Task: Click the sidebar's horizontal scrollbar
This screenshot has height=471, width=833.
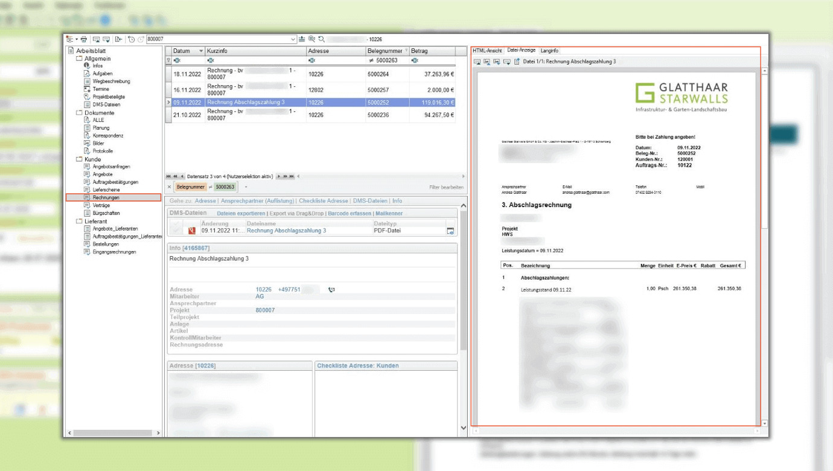Action: pos(113,433)
